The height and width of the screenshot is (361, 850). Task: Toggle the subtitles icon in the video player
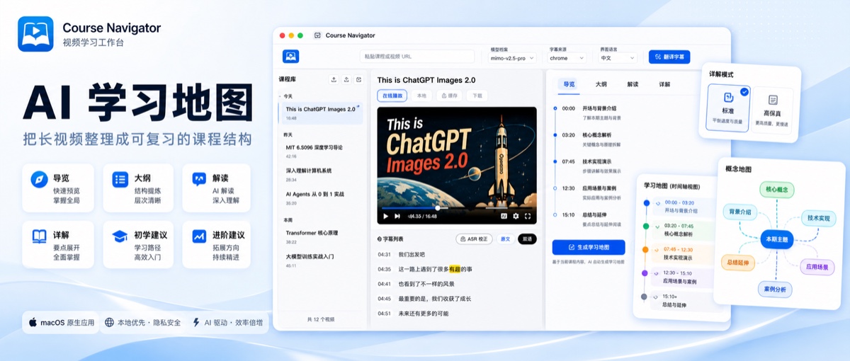point(504,216)
